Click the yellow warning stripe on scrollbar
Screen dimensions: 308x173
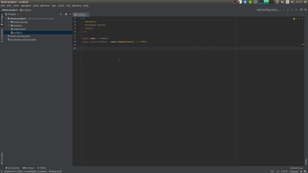(x=303, y=45)
